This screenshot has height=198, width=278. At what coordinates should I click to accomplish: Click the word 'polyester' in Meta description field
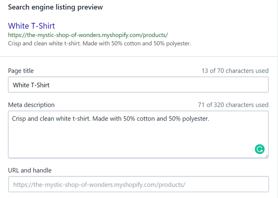[x=194, y=119]
